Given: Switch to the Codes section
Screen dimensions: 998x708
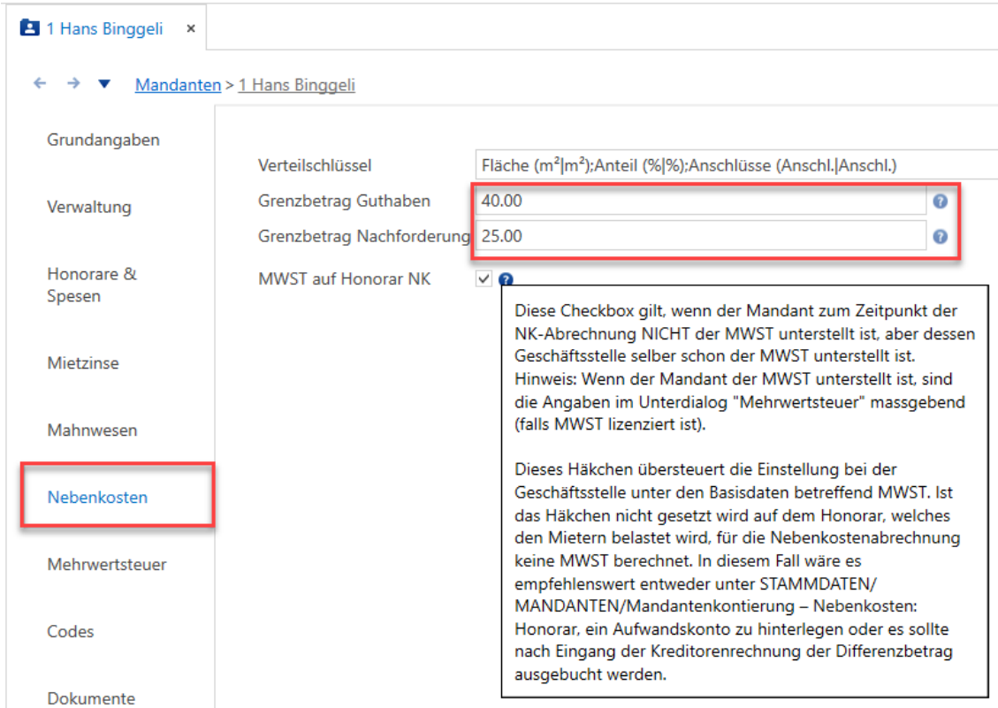Looking at the screenshot, I should (71, 632).
